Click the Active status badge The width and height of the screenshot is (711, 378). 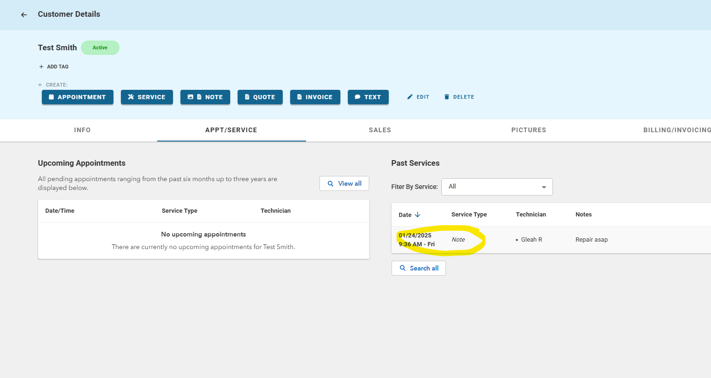100,47
